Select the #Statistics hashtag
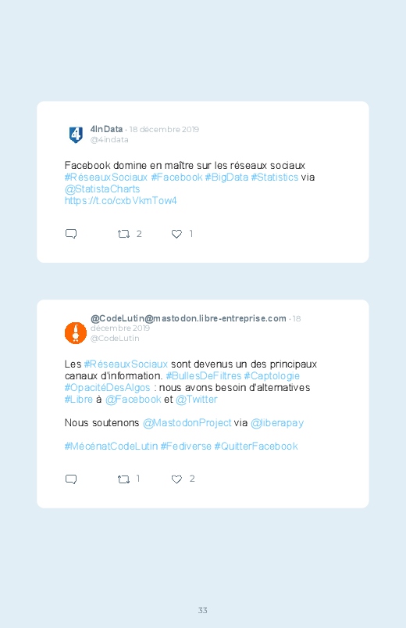The image size is (406, 628). pyautogui.click(x=274, y=177)
